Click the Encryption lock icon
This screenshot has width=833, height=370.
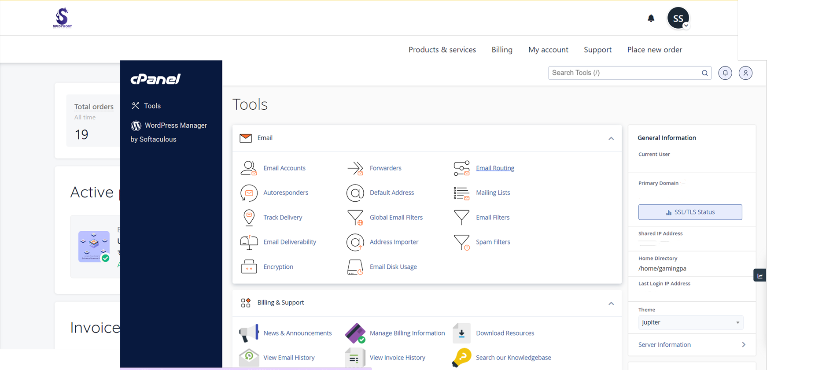pyautogui.click(x=249, y=267)
